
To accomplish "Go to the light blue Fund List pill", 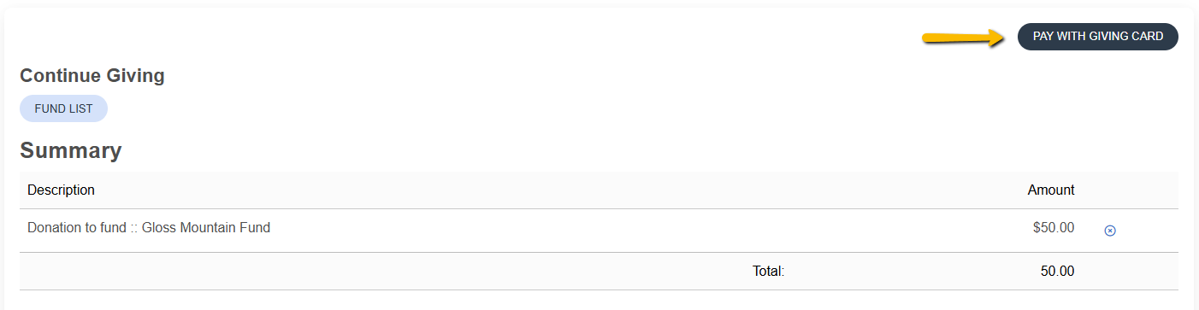I will [63, 108].
